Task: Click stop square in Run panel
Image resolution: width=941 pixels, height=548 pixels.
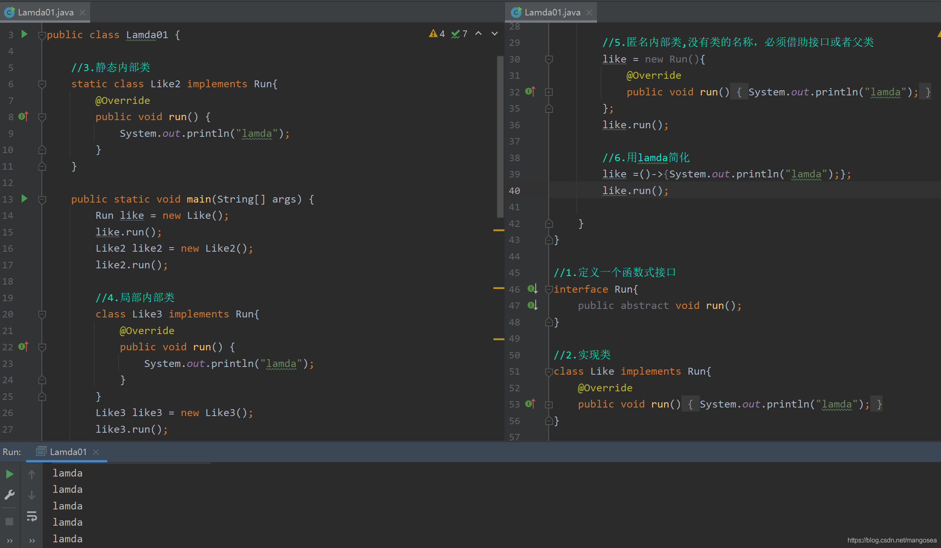Action: (10, 521)
